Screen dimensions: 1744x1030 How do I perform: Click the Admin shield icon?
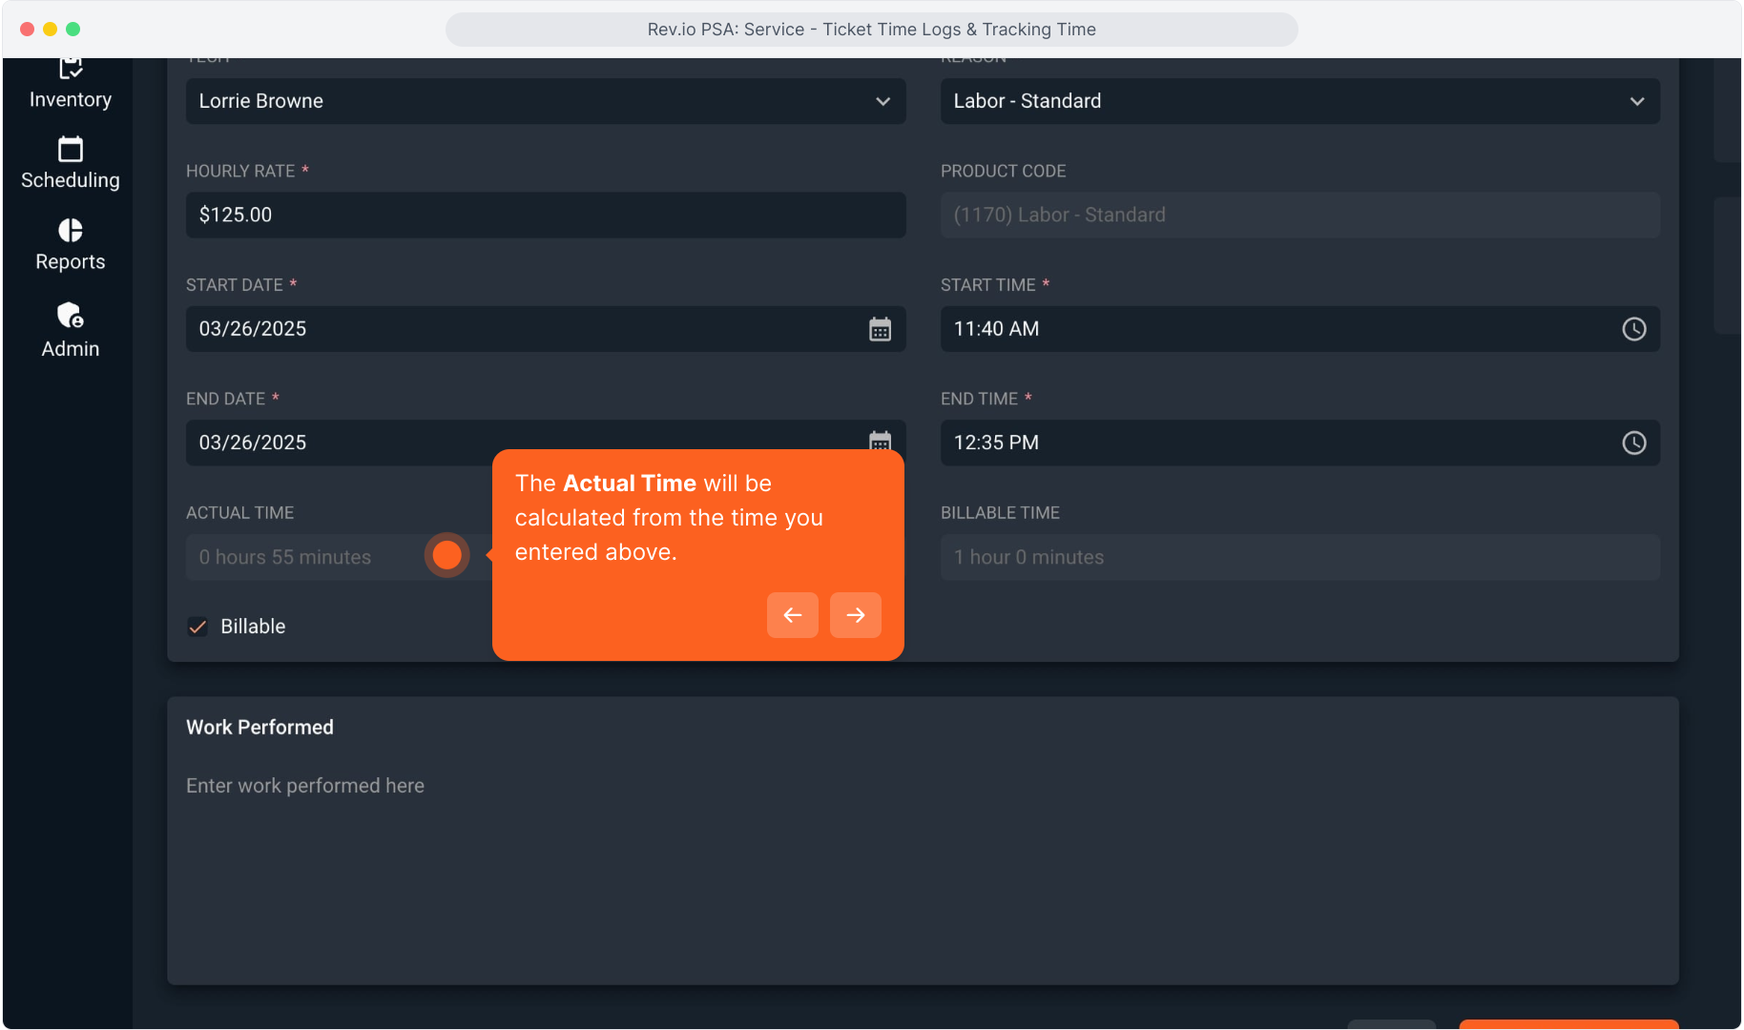[71, 315]
